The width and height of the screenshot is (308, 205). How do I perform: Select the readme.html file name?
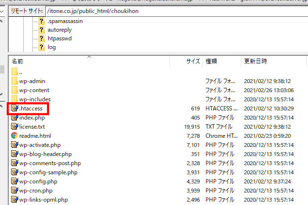click(35, 136)
